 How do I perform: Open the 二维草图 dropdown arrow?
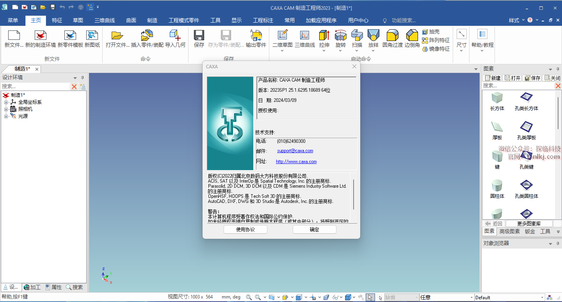[282, 51]
